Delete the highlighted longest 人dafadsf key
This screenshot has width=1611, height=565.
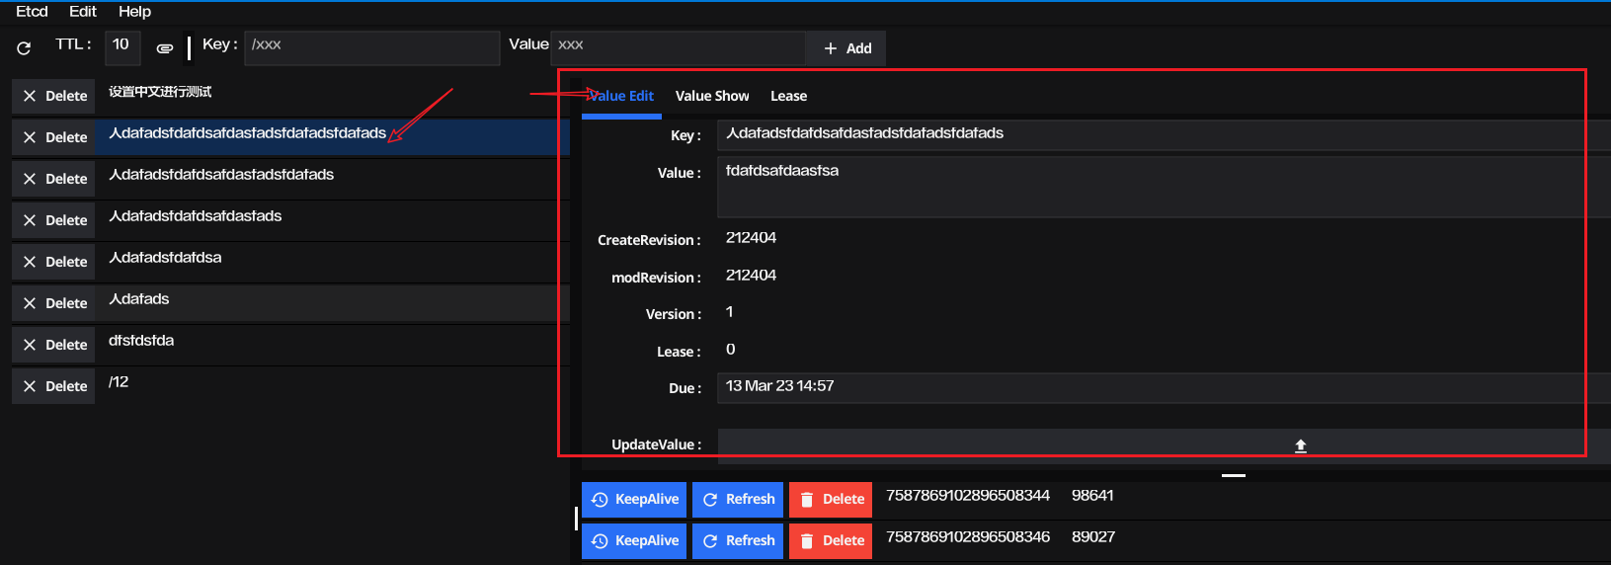(x=53, y=137)
